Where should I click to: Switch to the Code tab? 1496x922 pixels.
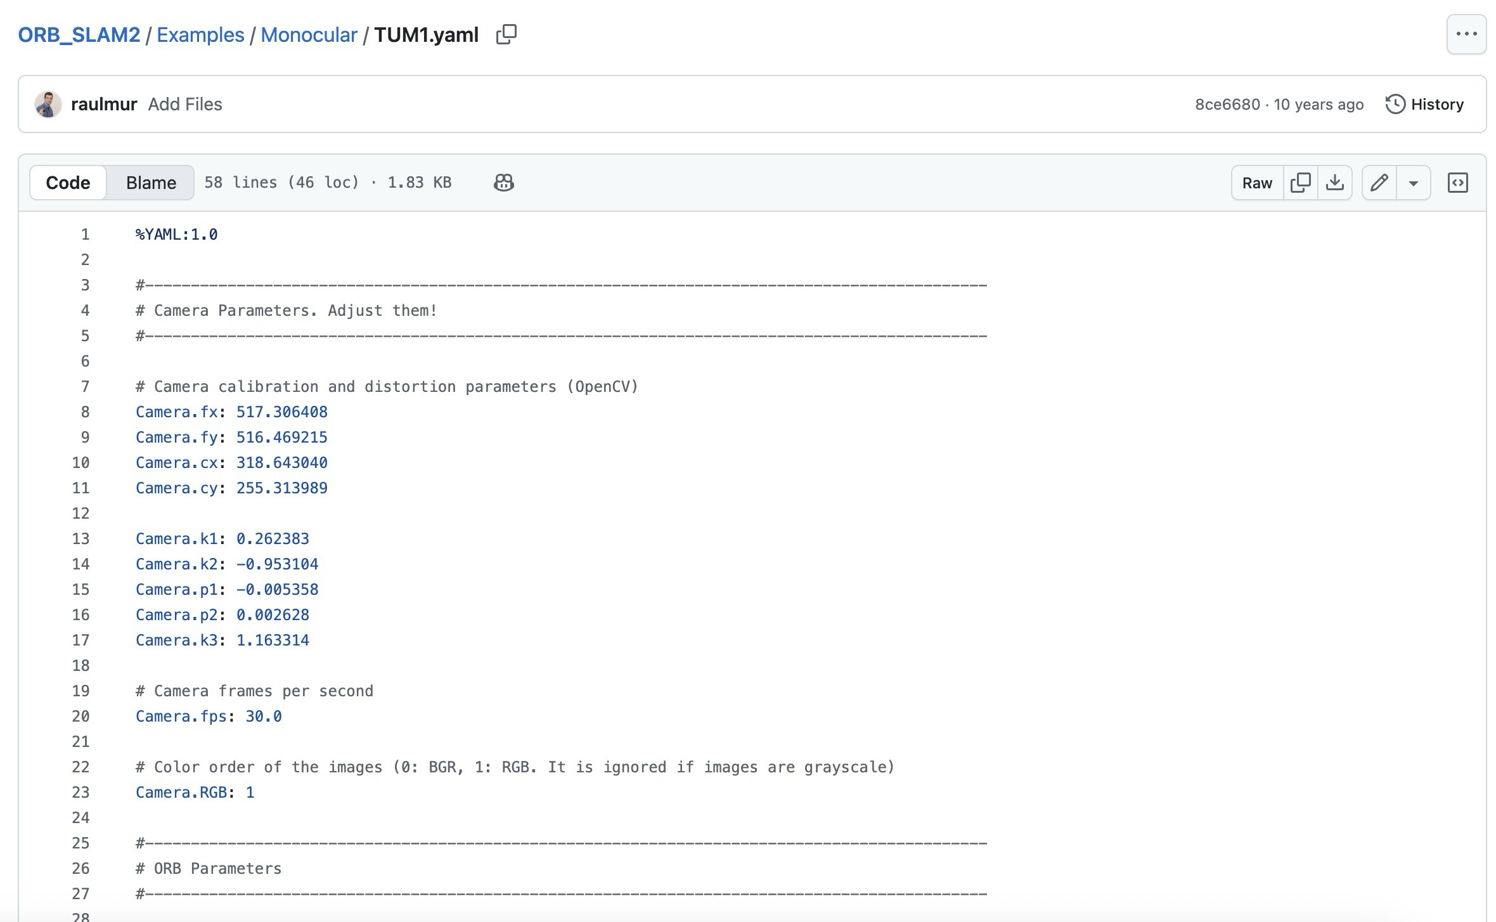point(68,183)
